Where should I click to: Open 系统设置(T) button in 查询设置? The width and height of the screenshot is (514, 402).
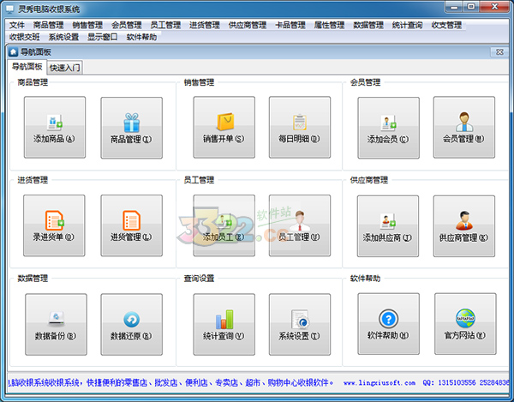[300, 324]
